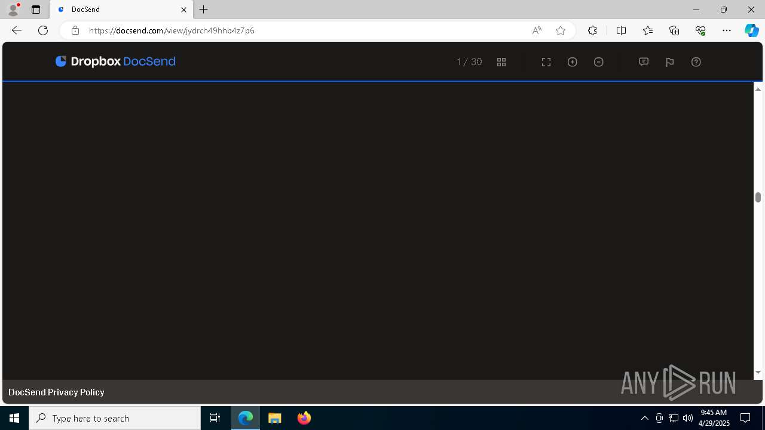Click the flag report icon
The height and width of the screenshot is (430, 765).
pos(670,62)
